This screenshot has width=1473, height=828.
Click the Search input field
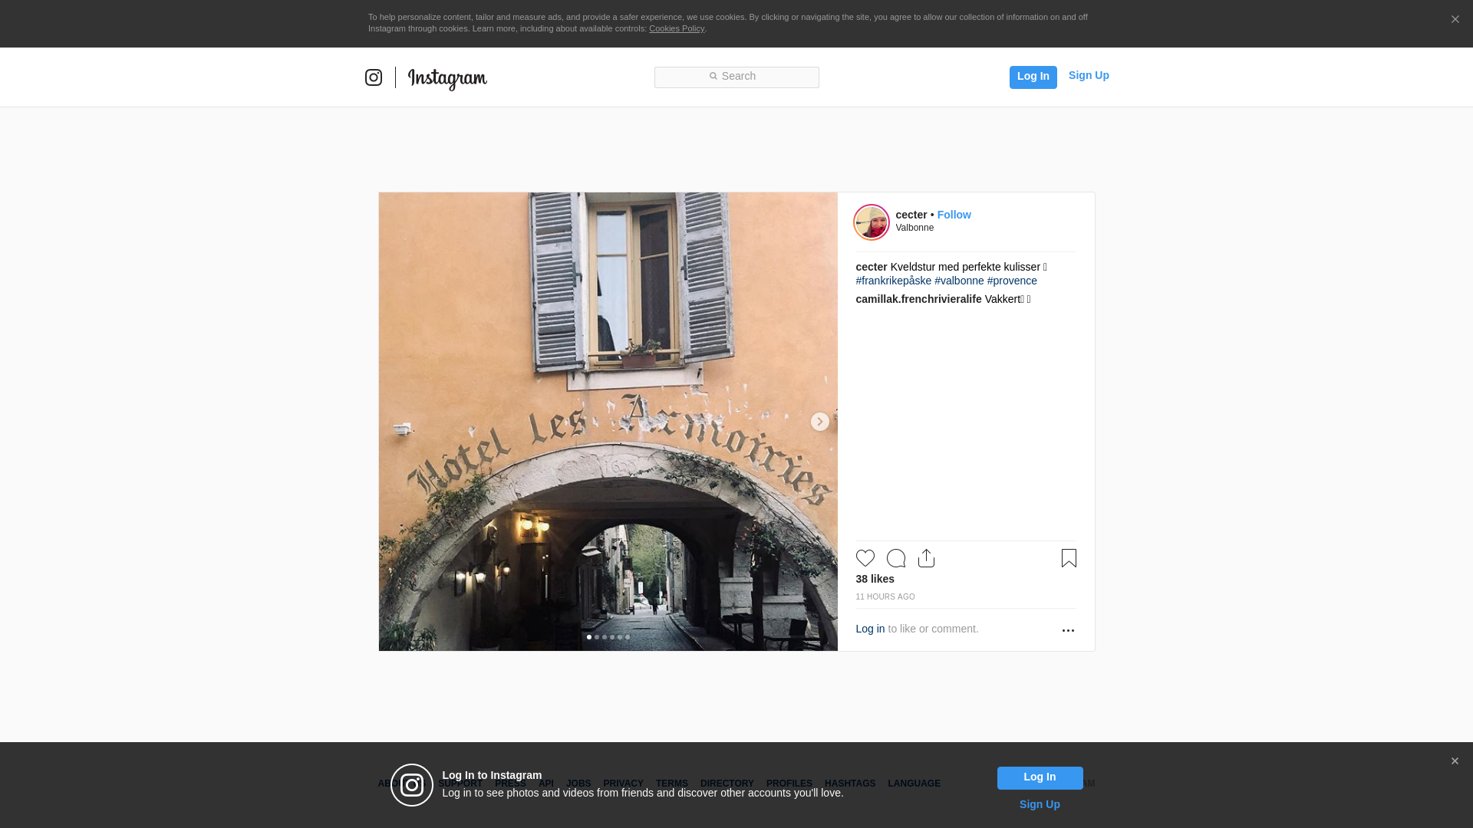point(736,77)
